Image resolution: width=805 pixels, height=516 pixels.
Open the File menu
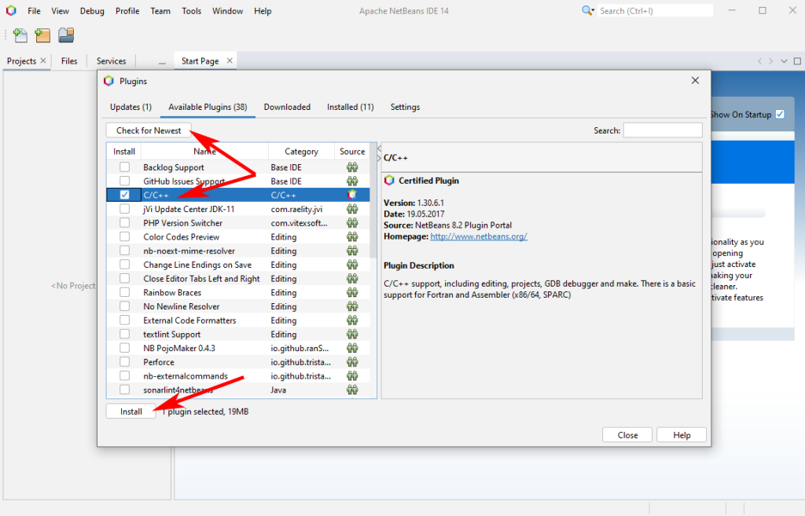point(34,11)
